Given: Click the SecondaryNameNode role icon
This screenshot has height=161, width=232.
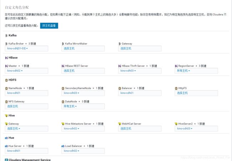Looking at the screenshot, I should 63,88.
